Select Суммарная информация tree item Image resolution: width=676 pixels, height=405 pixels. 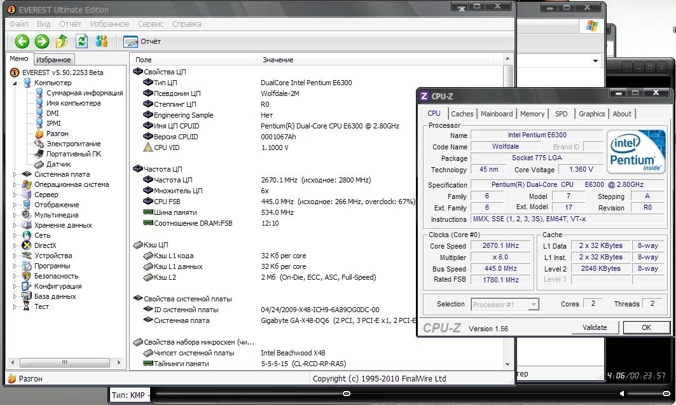click(85, 93)
